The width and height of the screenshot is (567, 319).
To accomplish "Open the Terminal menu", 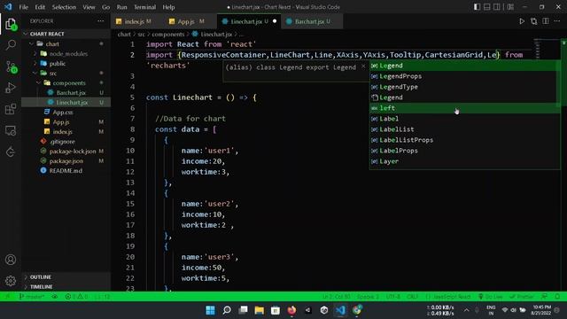I will pyautogui.click(x=144, y=7).
